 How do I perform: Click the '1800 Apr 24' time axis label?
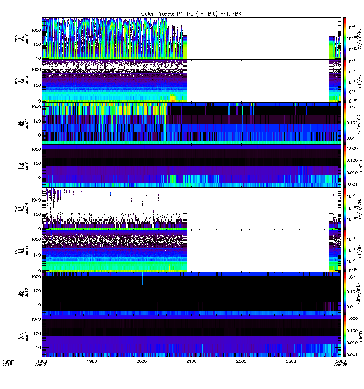(42, 363)
